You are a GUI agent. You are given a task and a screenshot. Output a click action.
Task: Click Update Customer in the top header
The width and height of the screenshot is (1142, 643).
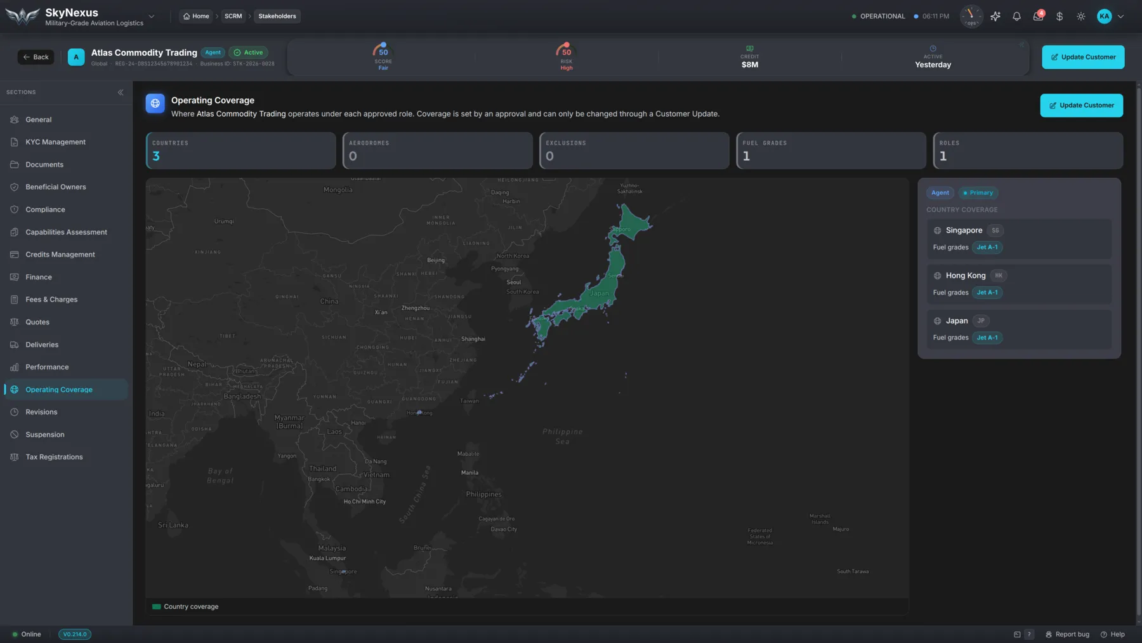point(1083,57)
